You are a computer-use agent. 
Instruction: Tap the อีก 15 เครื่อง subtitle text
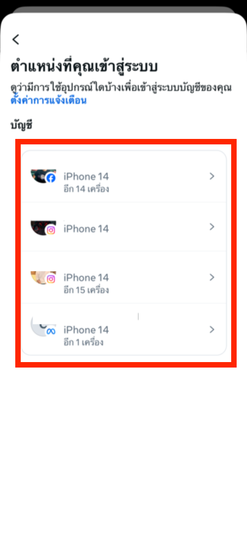click(x=86, y=290)
